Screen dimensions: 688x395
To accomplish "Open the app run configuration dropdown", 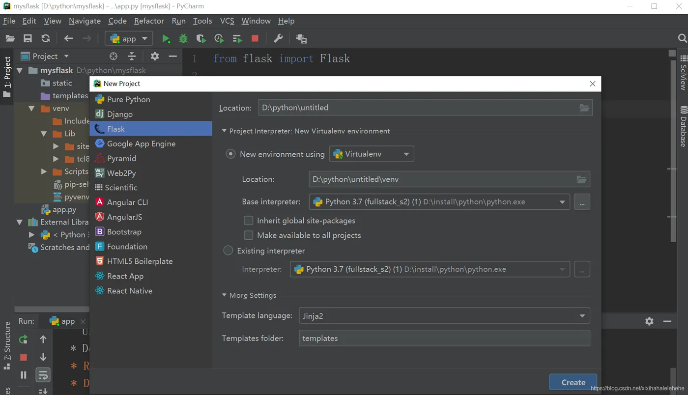I will click(129, 39).
